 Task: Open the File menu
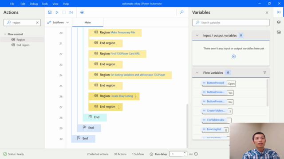coord(12,4)
